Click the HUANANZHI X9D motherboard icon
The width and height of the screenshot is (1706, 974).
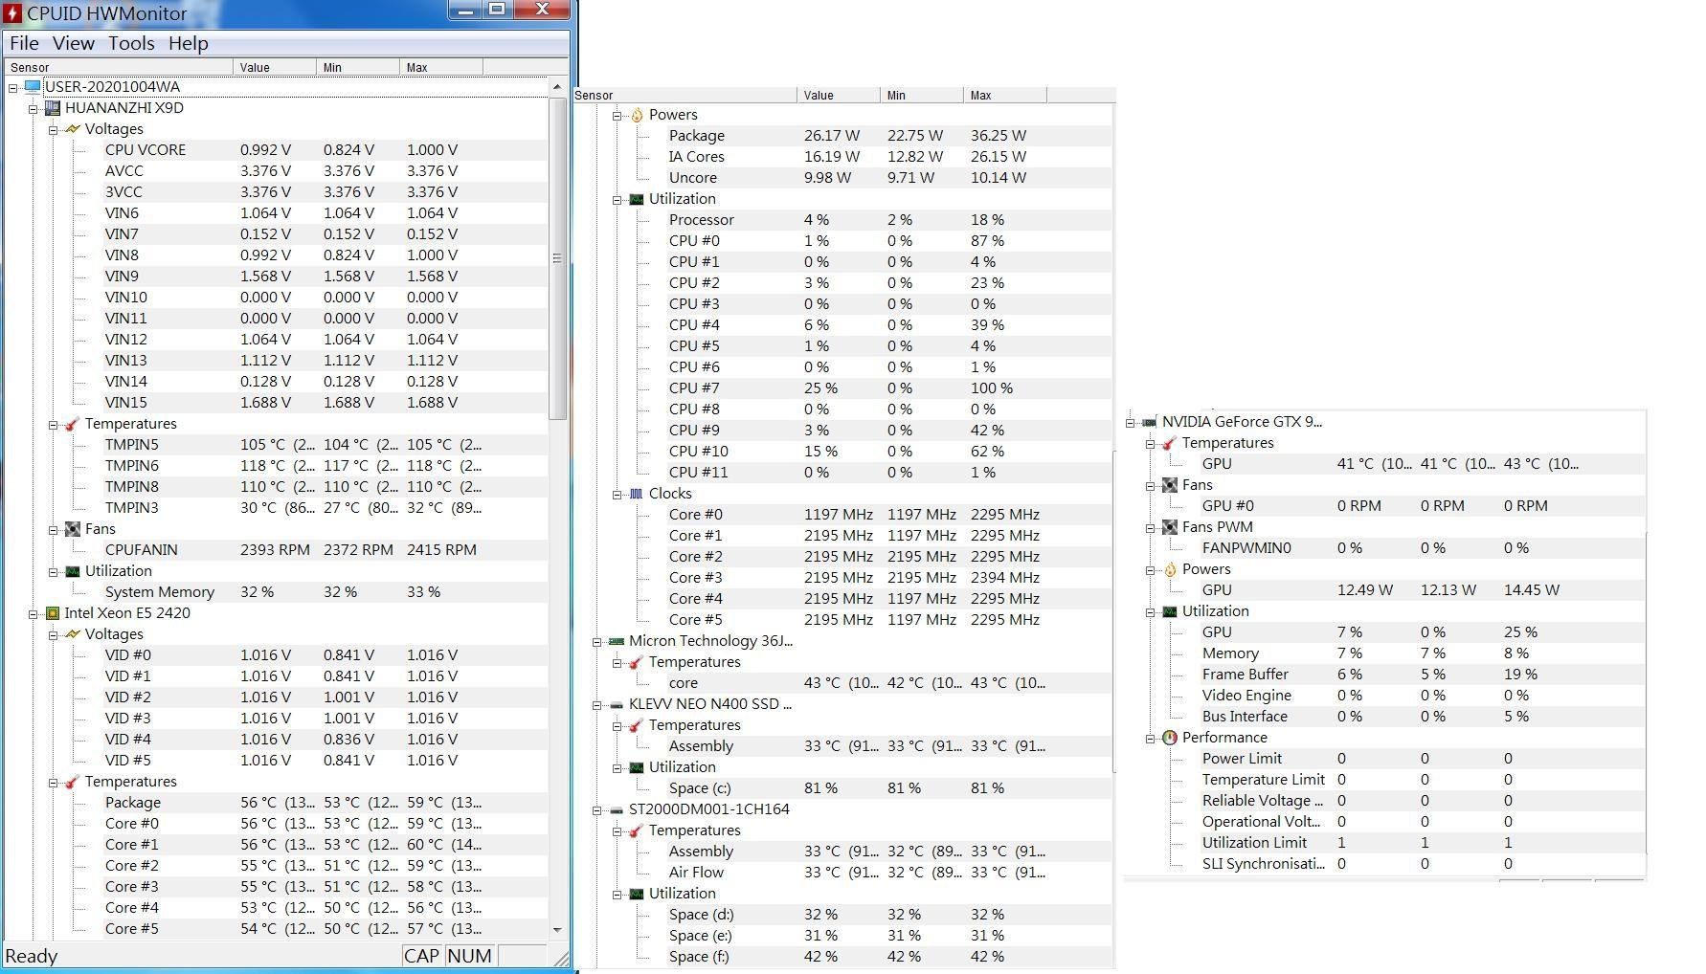[53, 108]
